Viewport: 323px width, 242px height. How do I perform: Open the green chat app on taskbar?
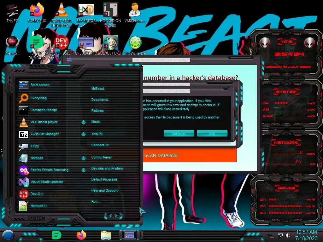pos(57,235)
